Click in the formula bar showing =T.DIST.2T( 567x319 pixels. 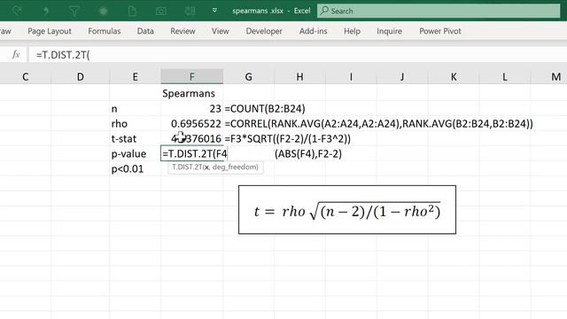(298, 55)
